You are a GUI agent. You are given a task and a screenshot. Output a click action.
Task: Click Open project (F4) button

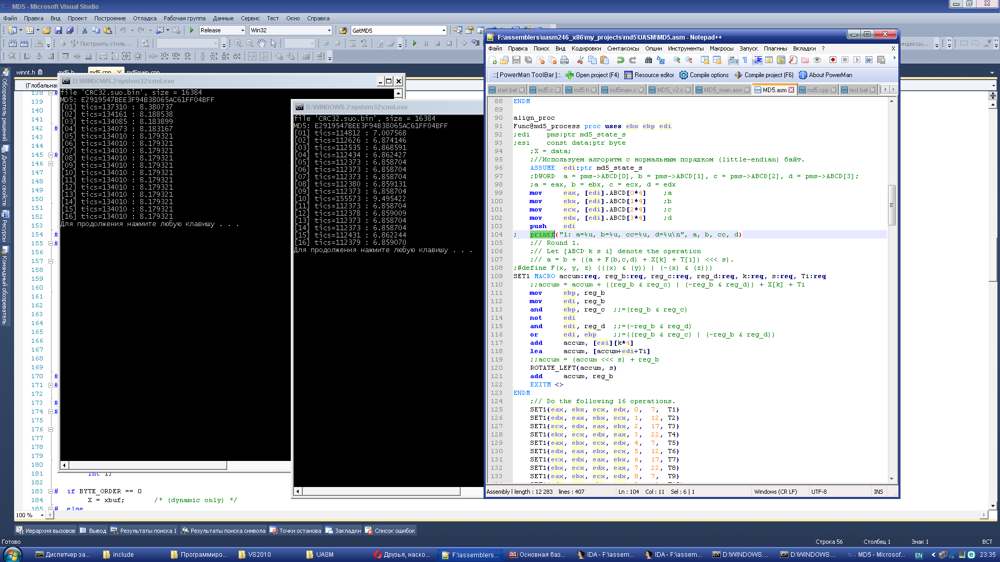pyautogui.click(x=592, y=75)
